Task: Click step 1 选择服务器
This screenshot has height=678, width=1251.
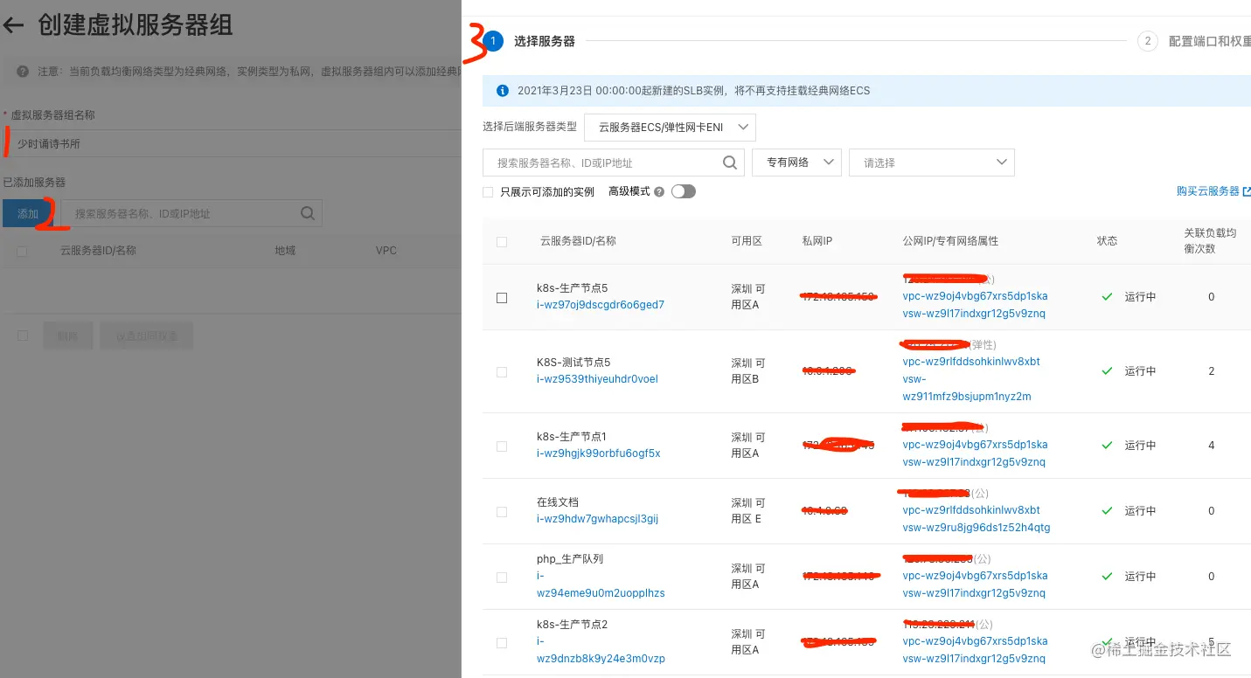Action: tap(530, 41)
